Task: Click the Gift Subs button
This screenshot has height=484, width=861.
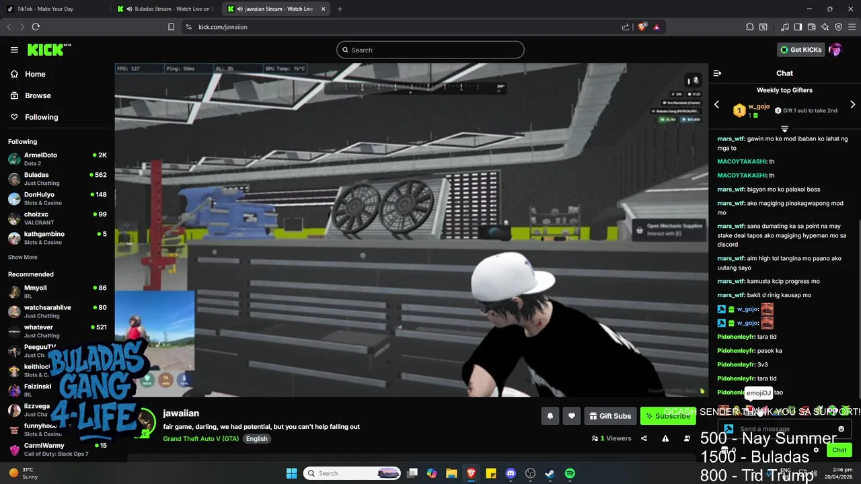Action: (x=610, y=416)
